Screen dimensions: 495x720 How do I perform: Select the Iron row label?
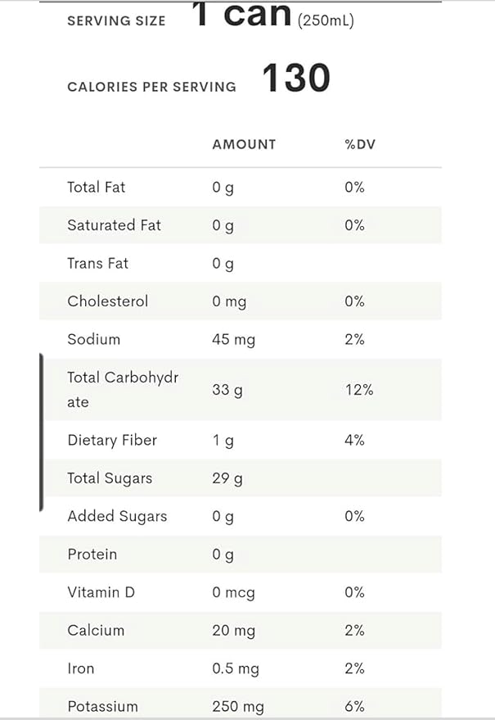pos(81,668)
